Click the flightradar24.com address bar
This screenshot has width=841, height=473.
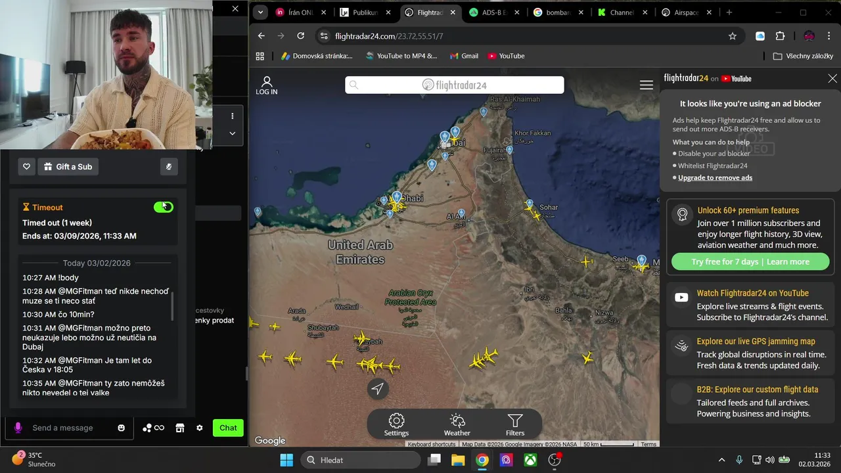pos(526,36)
